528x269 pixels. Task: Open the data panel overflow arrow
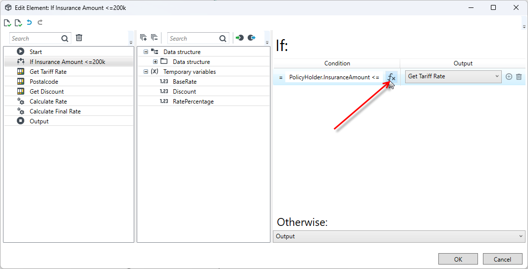[267, 43]
